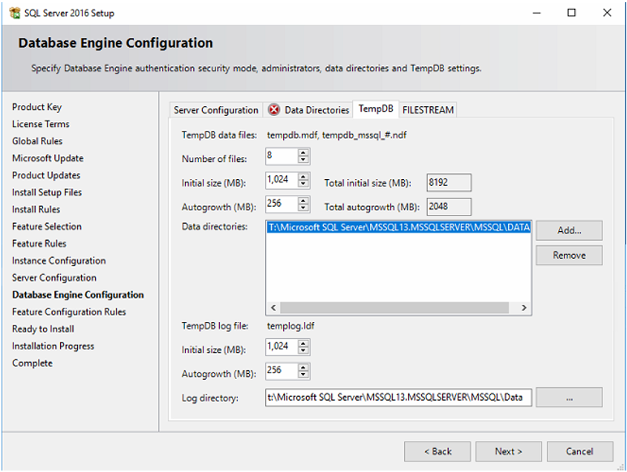The image size is (627, 472).
Task: Browse for log directory with ... button
Action: (x=569, y=398)
